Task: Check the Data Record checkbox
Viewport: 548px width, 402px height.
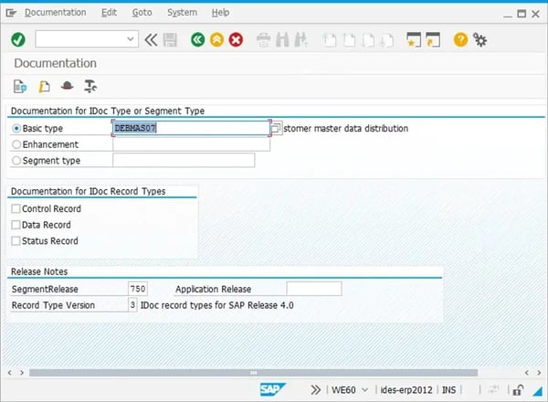Action: point(16,225)
